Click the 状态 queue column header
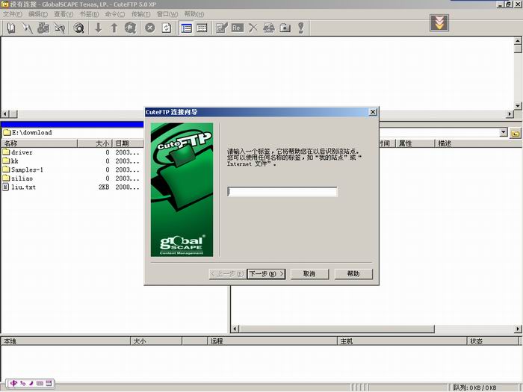 click(493, 341)
